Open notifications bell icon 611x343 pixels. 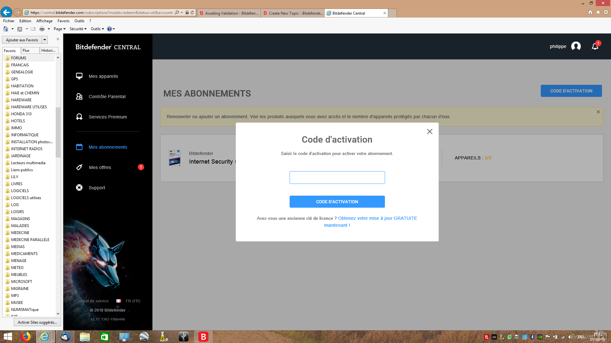tap(595, 46)
